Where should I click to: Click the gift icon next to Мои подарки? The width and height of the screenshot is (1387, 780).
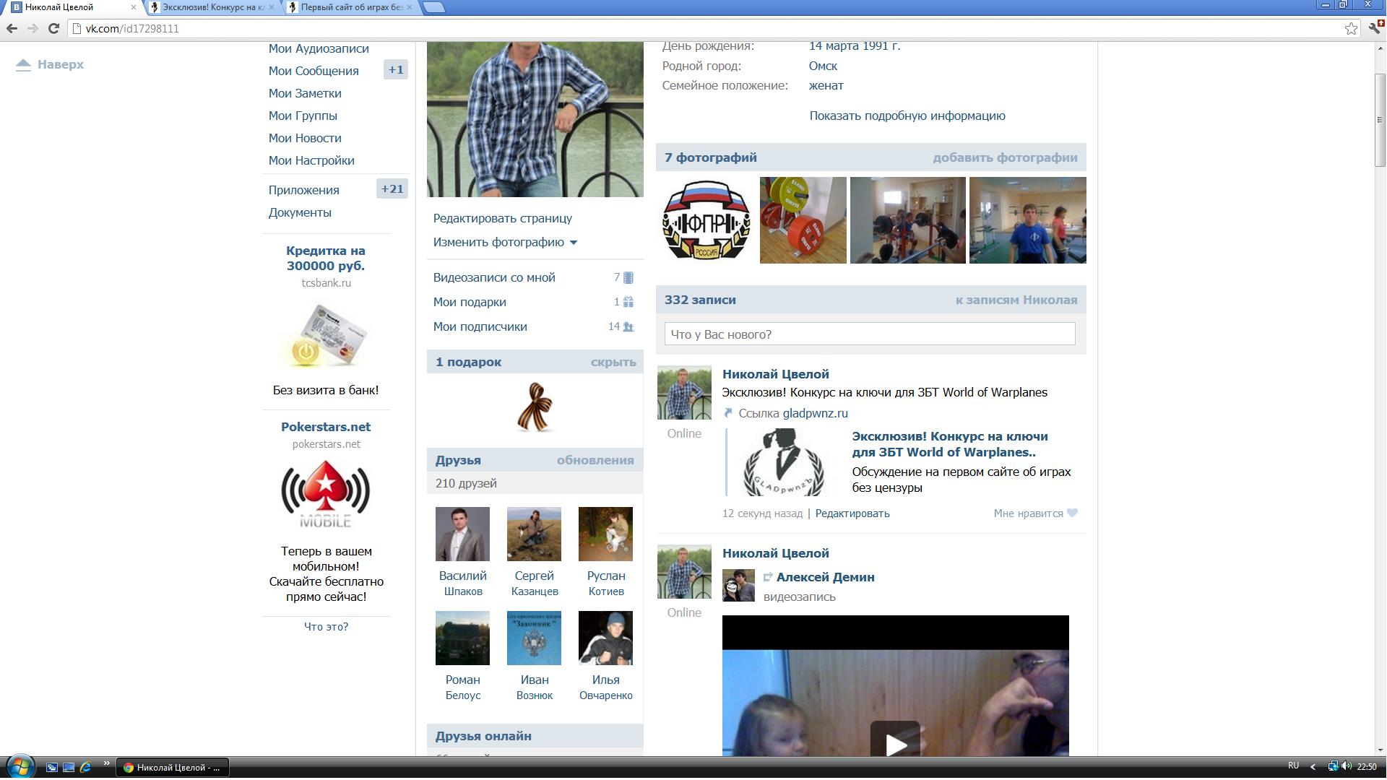point(628,302)
